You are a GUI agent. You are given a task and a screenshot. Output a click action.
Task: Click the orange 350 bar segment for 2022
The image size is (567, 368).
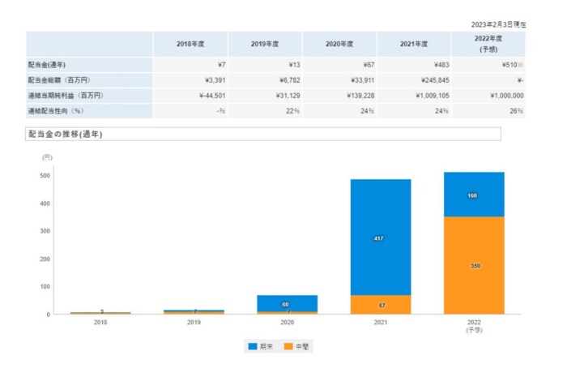(474, 265)
